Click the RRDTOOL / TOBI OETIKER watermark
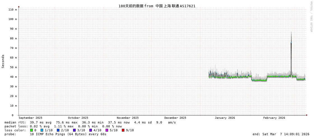The height and width of the screenshot is (138, 314). click(311, 17)
